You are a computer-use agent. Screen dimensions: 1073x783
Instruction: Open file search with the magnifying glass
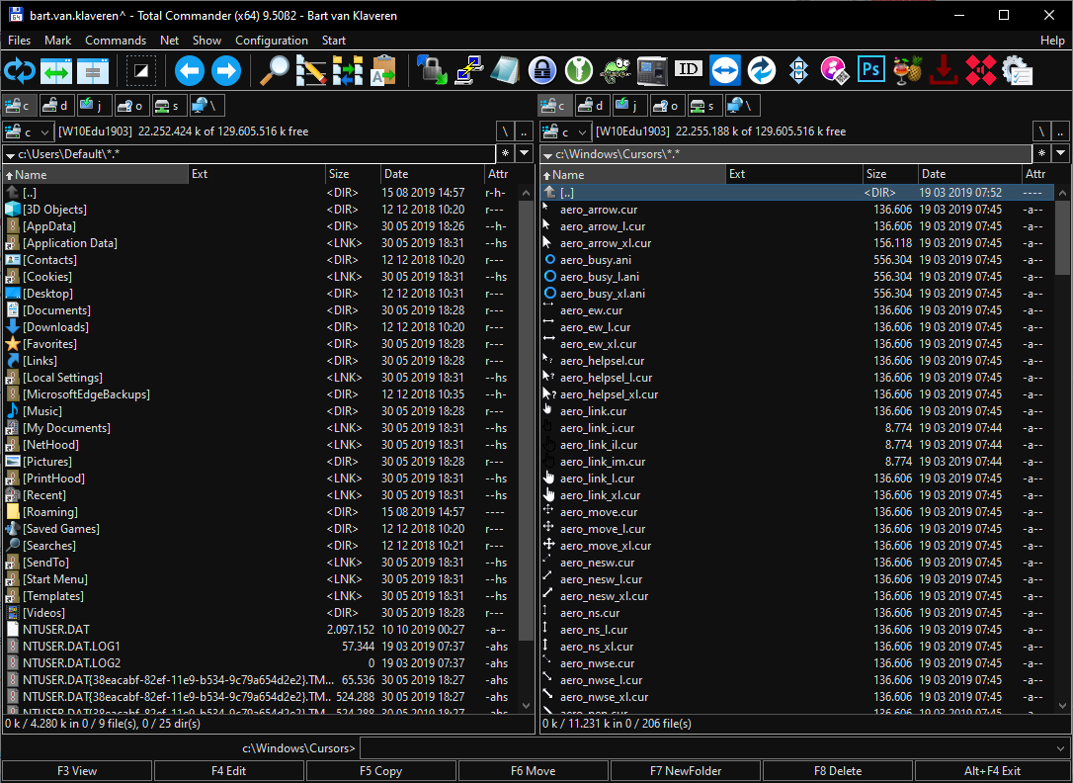tap(275, 70)
